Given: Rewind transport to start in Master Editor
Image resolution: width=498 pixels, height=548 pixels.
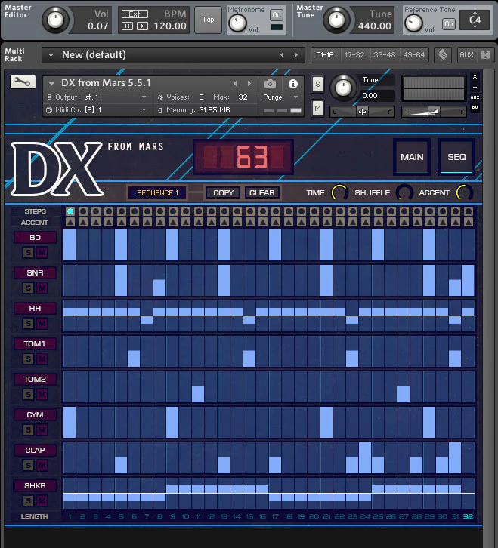Looking at the screenshot, I should [127, 26].
